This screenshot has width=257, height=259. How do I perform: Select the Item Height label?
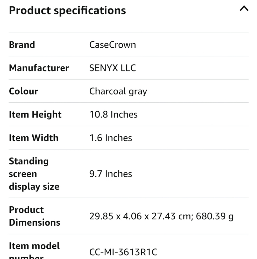(35, 115)
